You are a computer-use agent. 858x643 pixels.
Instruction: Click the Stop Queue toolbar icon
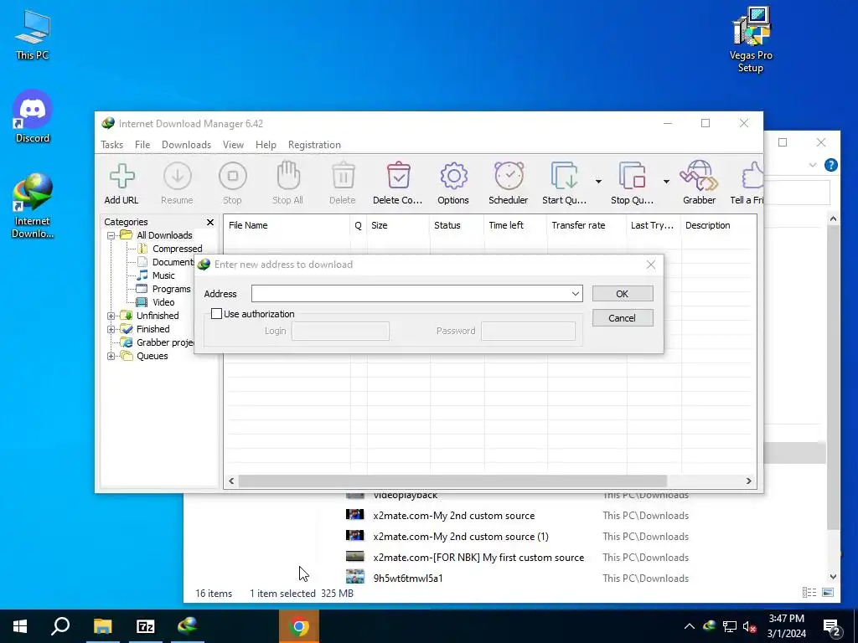point(632,176)
